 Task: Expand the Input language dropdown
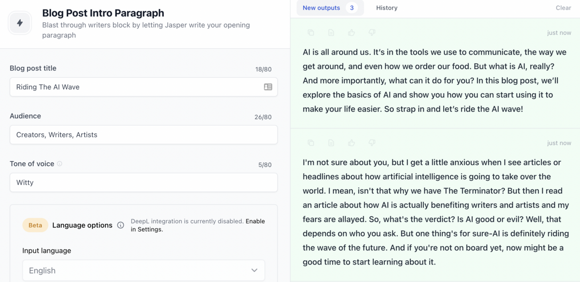pyautogui.click(x=144, y=270)
